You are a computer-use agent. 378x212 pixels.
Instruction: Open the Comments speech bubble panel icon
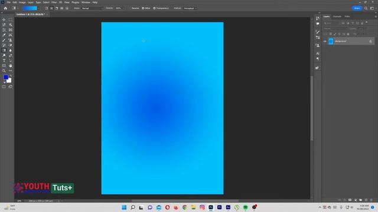(x=318, y=24)
